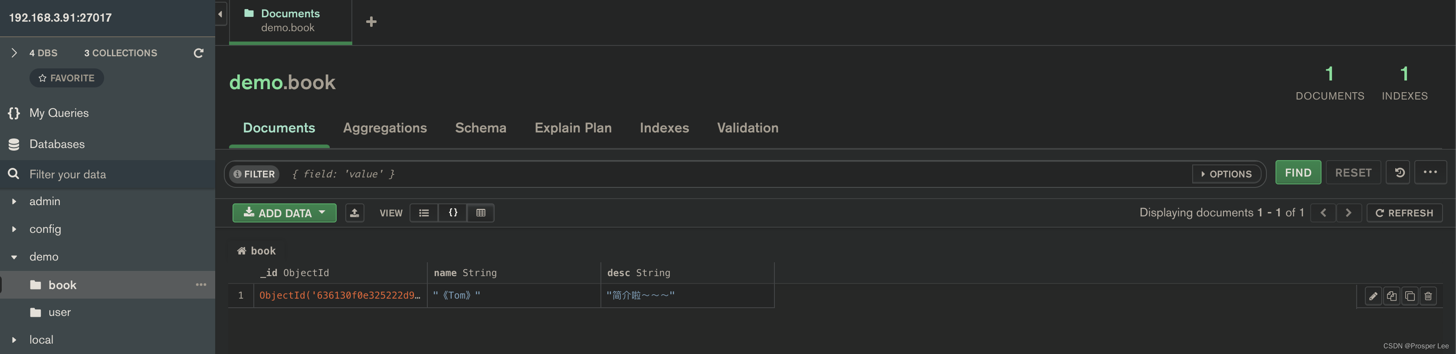Copy the document to clipboard
1456x354 pixels.
(1391, 296)
